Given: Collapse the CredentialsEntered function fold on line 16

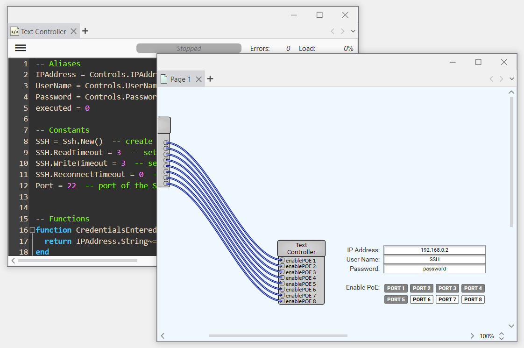Looking at the screenshot, I should 32,230.
